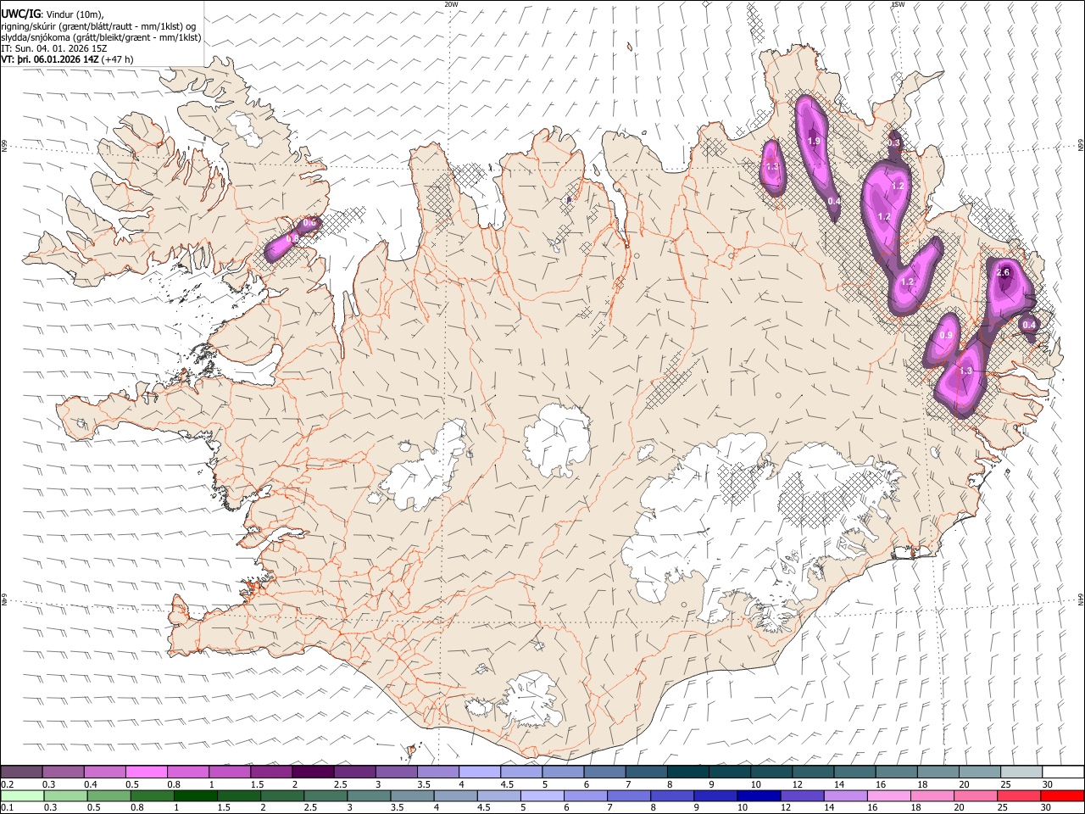Viewport: 1085px width, 814px height.
Task: Select dark green lower swatch between 1 and 1.5
Action: pos(196,795)
